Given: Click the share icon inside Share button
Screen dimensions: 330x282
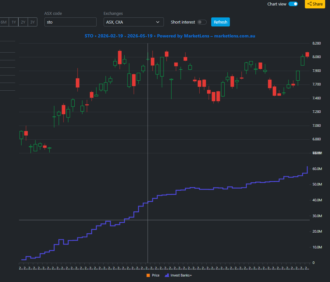Looking at the screenshot, I should (x=309, y=4).
